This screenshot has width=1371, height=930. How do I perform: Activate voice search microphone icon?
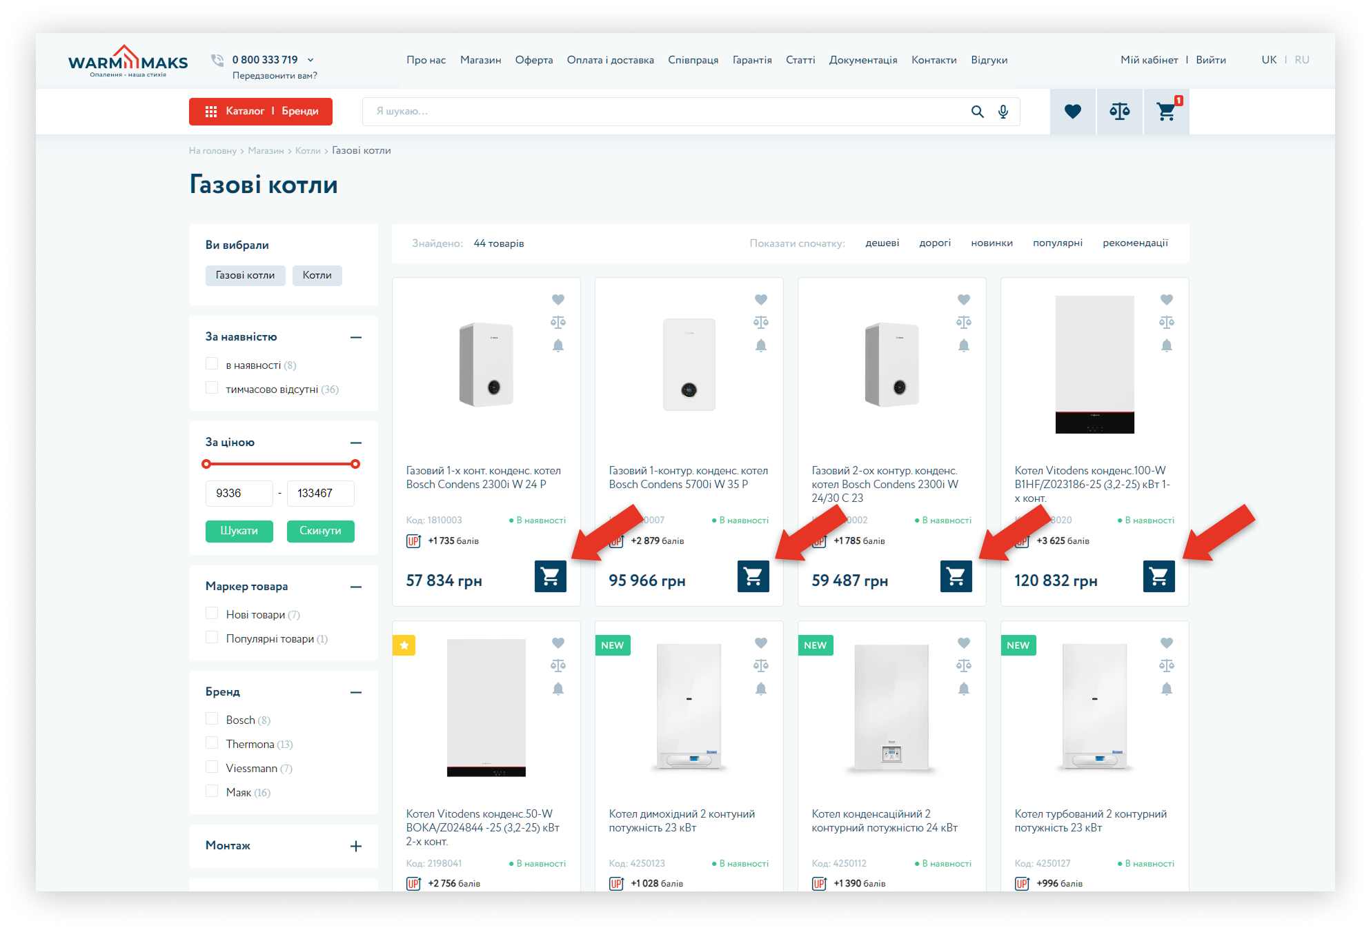click(1003, 112)
